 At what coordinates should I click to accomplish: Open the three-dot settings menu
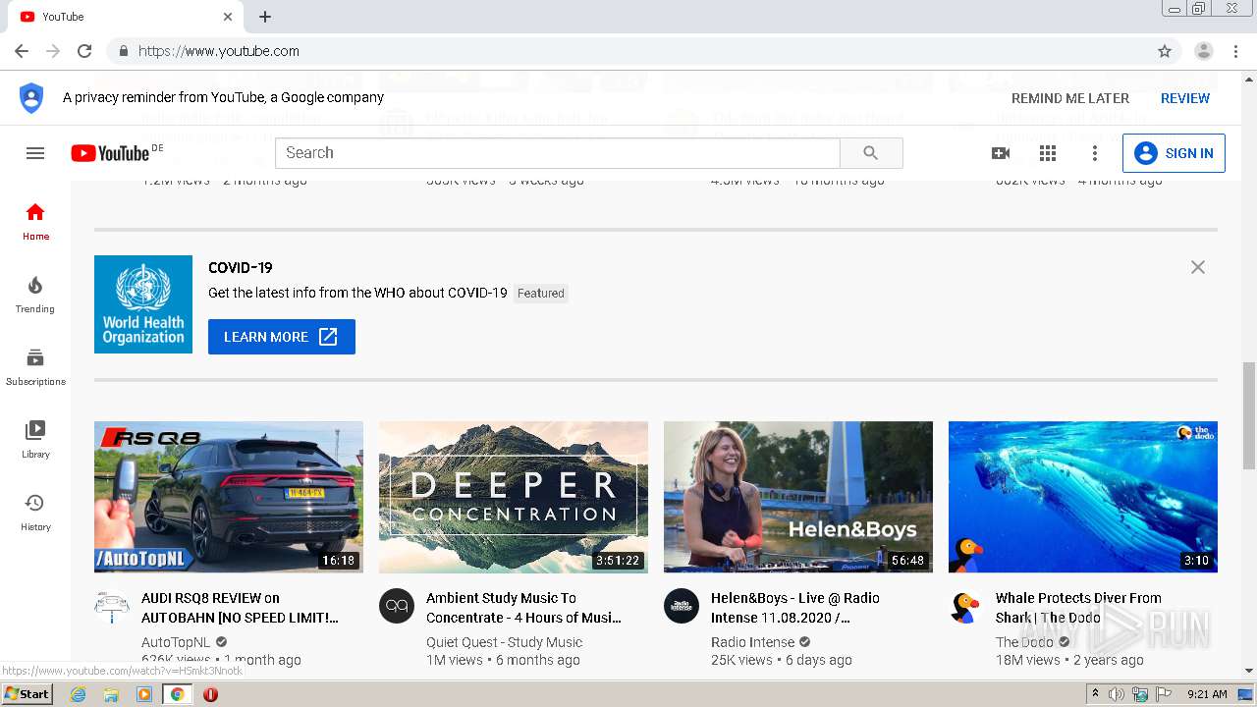coord(1095,153)
